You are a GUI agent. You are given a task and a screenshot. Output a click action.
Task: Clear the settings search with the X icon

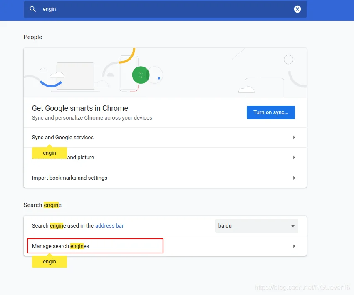point(297,9)
